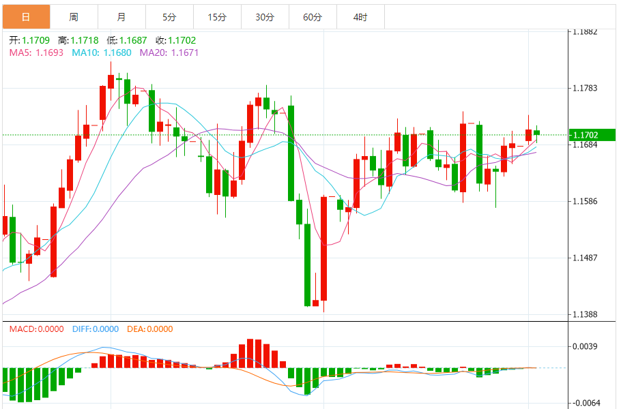The image size is (621, 409).
Task: Open the 60分 minute chart tab
Action: (313, 17)
